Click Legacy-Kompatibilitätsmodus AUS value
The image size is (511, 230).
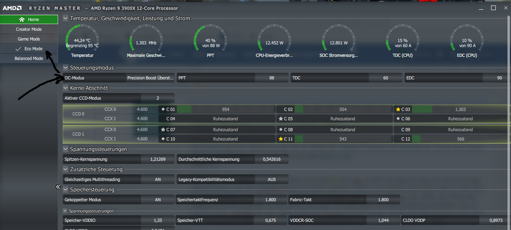272,179
